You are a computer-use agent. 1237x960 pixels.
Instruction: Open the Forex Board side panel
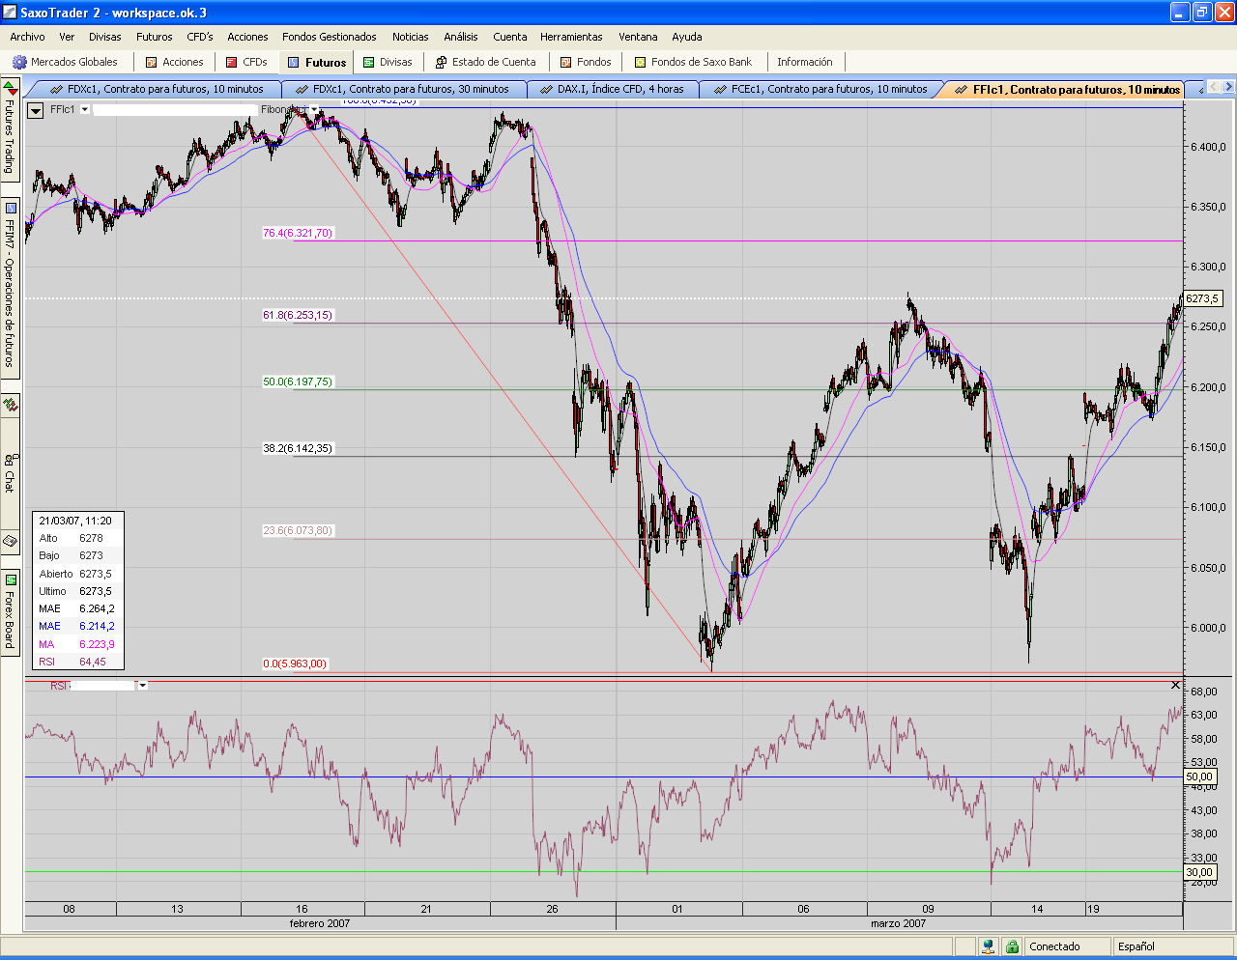pos(10,612)
